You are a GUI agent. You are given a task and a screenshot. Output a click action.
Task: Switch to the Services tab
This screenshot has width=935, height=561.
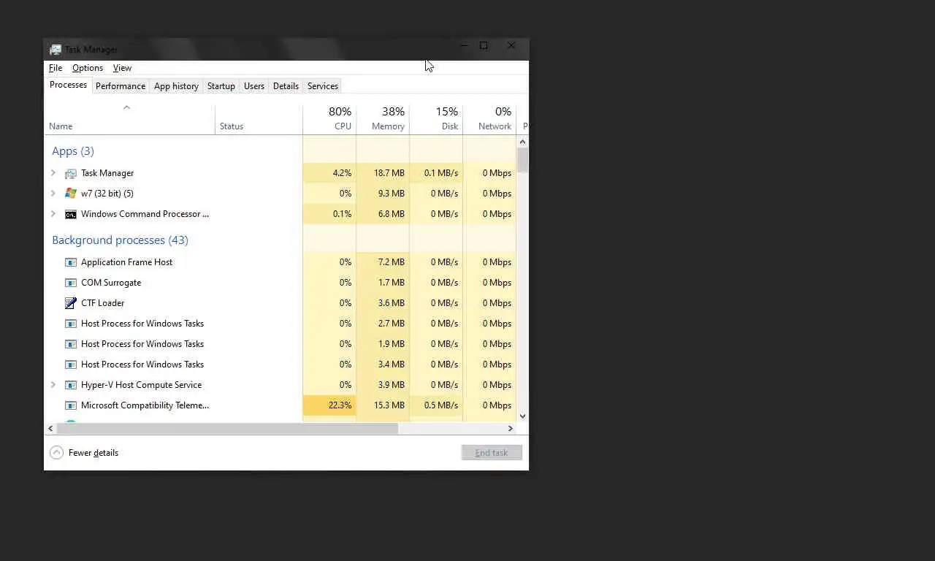pyautogui.click(x=323, y=86)
